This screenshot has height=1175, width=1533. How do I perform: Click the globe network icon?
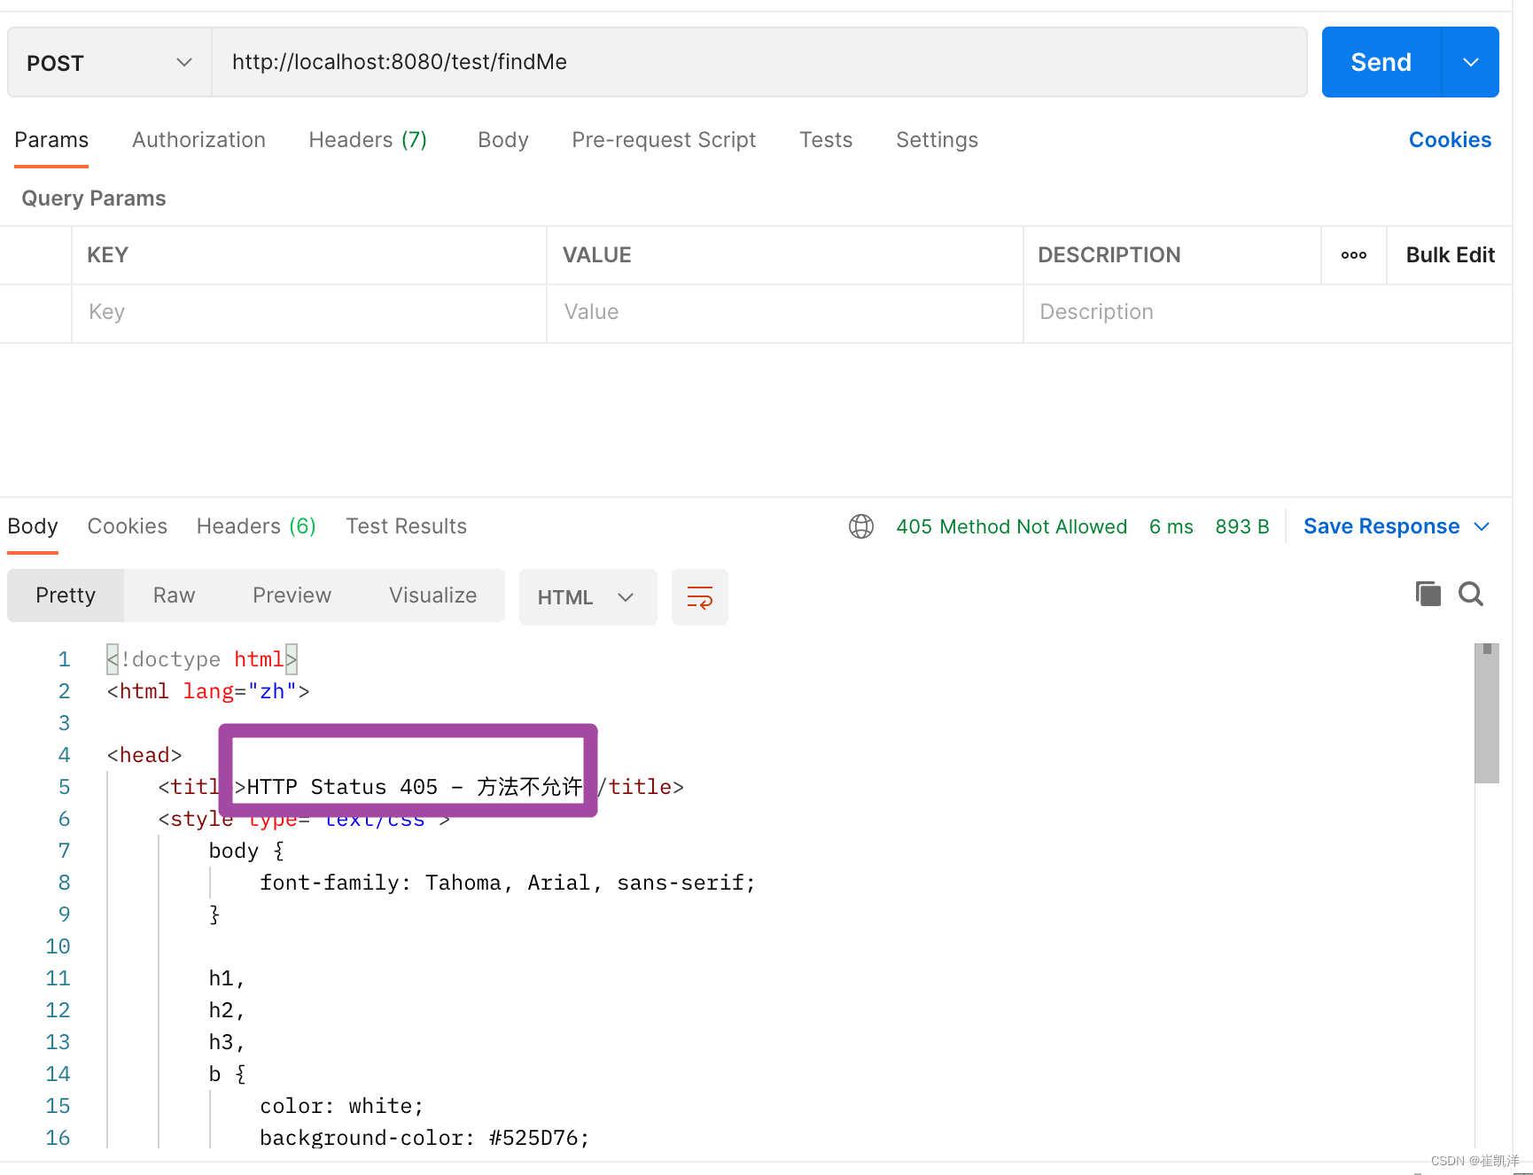point(860,526)
